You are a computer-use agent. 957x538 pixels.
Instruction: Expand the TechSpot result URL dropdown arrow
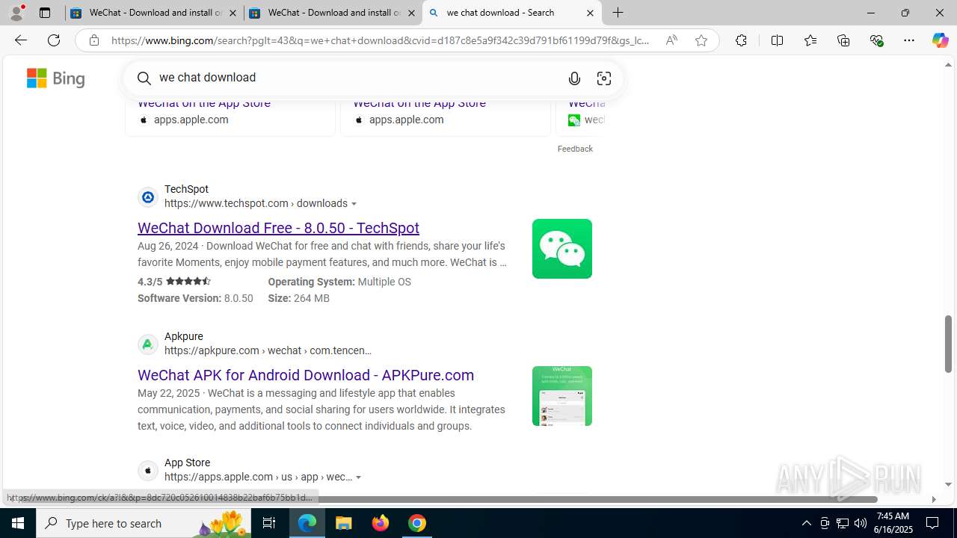pyautogui.click(x=354, y=204)
